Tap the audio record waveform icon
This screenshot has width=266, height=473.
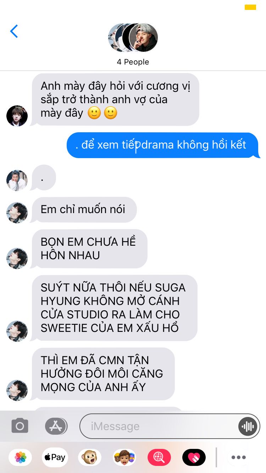tap(247, 426)
